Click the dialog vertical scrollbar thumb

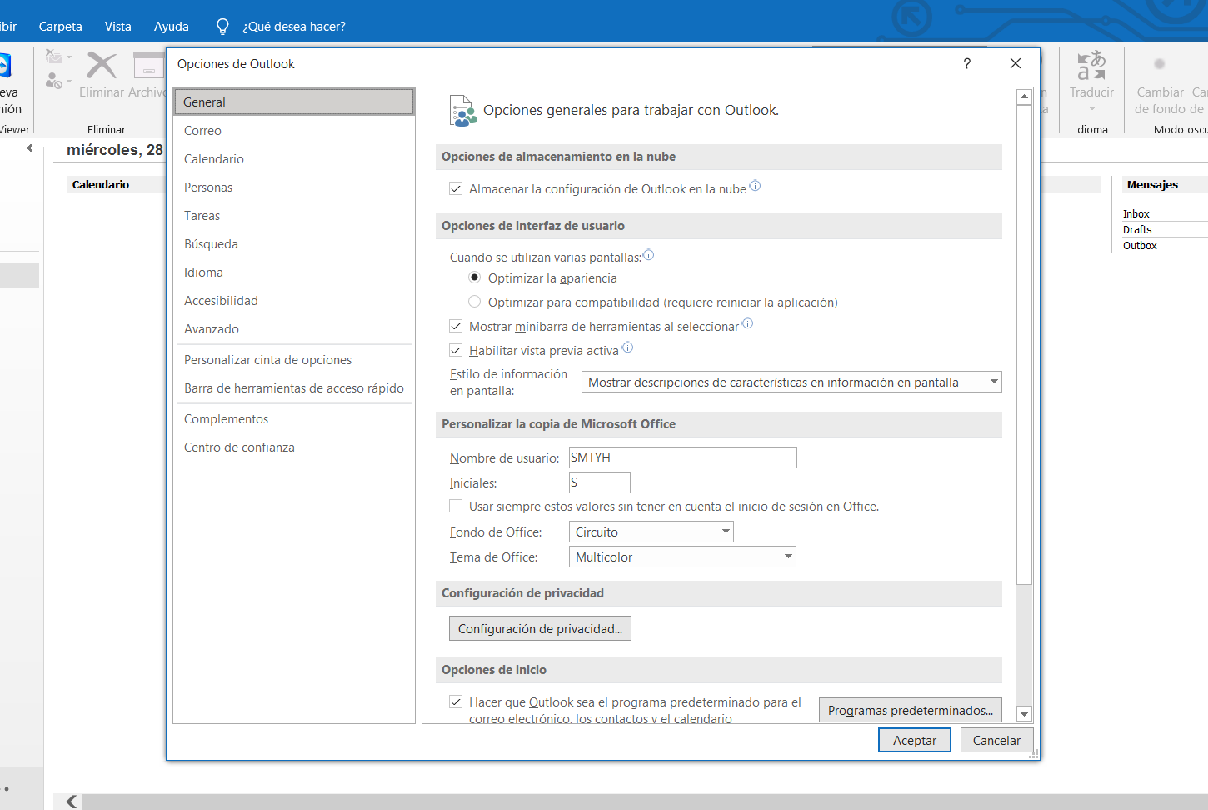[1025, 343]
